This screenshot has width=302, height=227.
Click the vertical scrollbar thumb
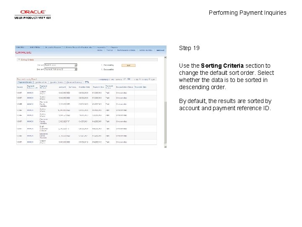click(165, 122)
